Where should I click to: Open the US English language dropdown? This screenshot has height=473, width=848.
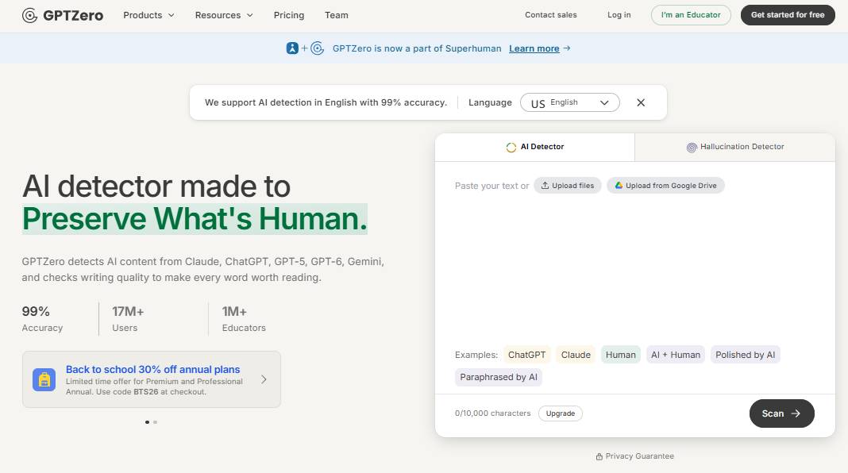pos(569,102)
